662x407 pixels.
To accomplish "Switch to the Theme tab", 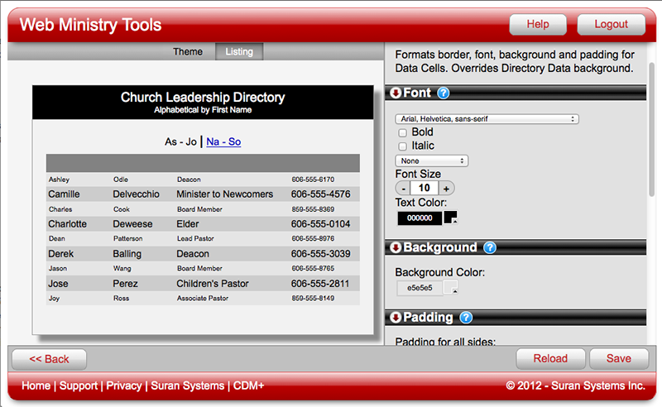I will pyautogui.click(x=188, y=52).
